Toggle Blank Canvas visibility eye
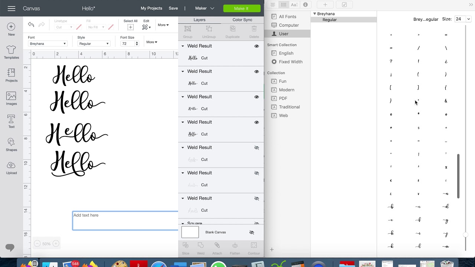 click(x=252, y=233)
